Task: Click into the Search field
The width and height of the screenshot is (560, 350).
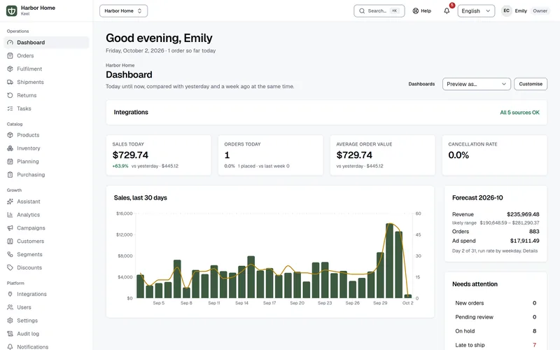Action: (x=379, y=10)
